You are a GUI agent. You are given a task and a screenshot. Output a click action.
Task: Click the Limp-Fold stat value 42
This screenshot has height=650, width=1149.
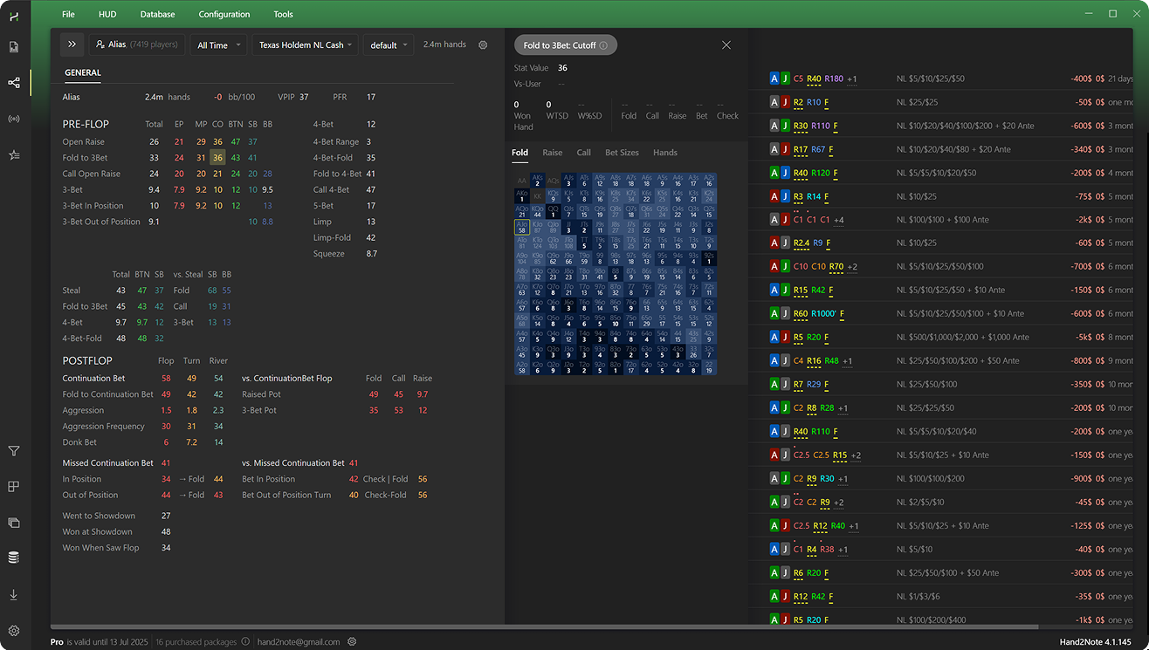371,238
